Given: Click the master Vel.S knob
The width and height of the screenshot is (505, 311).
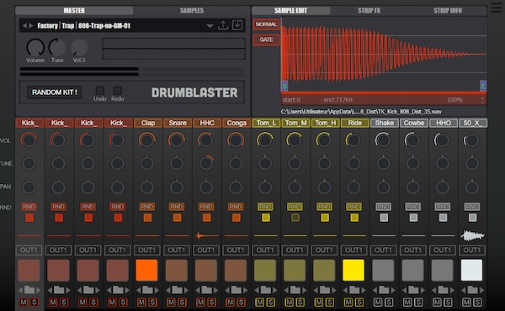Looking at the screenshot, I should tap(79, 48).
